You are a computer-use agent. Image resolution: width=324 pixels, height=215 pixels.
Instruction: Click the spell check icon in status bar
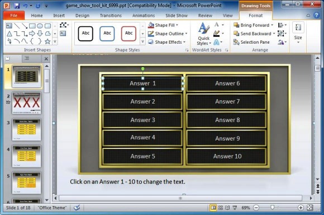(77, 208)
